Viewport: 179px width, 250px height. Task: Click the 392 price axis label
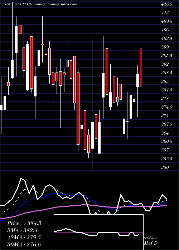(165, 64)
